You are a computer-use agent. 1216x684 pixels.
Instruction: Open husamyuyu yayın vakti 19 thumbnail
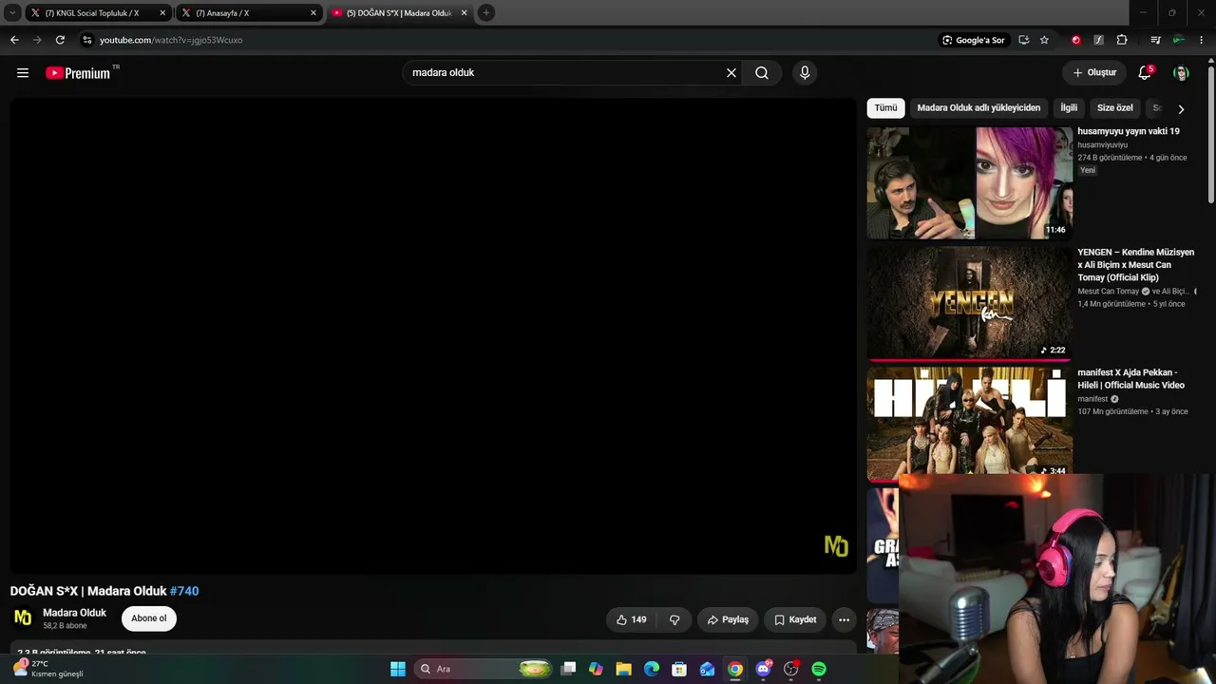click(x=969, y=182)
